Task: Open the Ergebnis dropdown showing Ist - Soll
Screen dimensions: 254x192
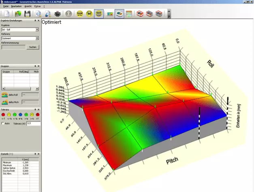Action: (37, 30)
